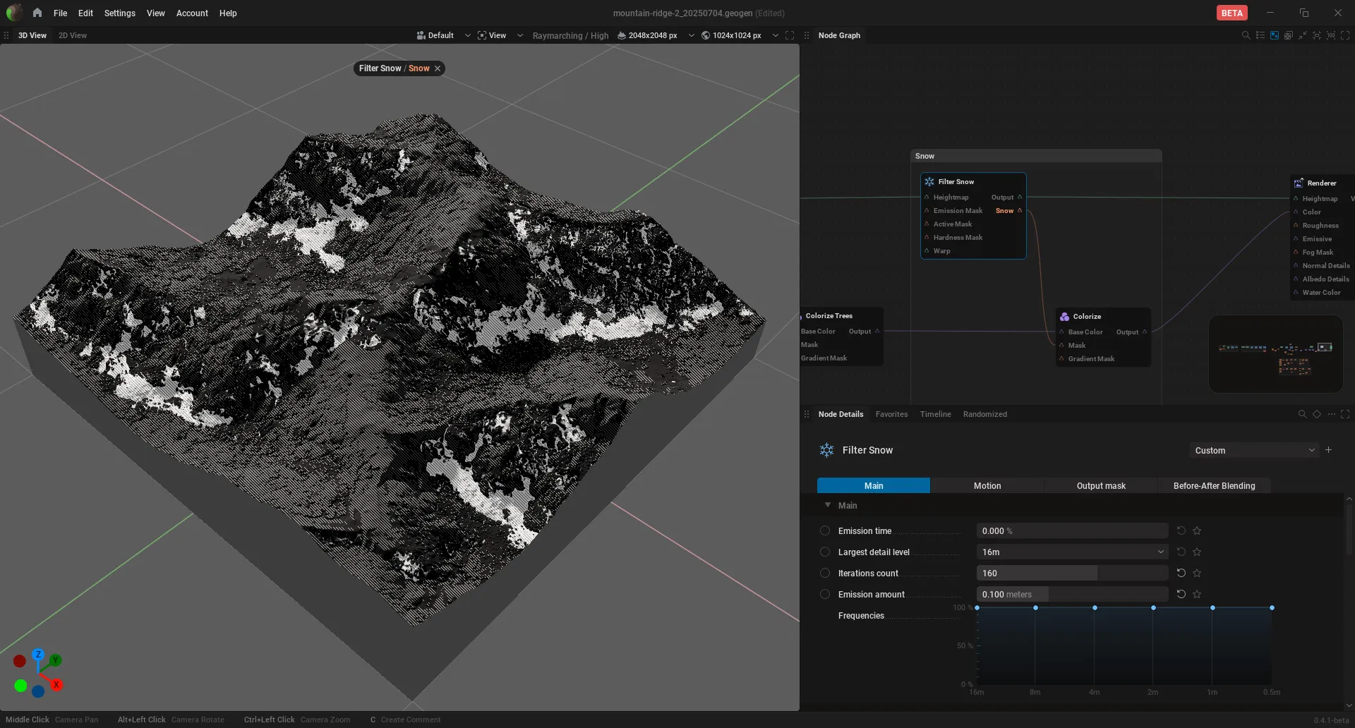Click the add preset plus icon
Viewport: 1355px width, 728px height.
tap(1328, 450)
